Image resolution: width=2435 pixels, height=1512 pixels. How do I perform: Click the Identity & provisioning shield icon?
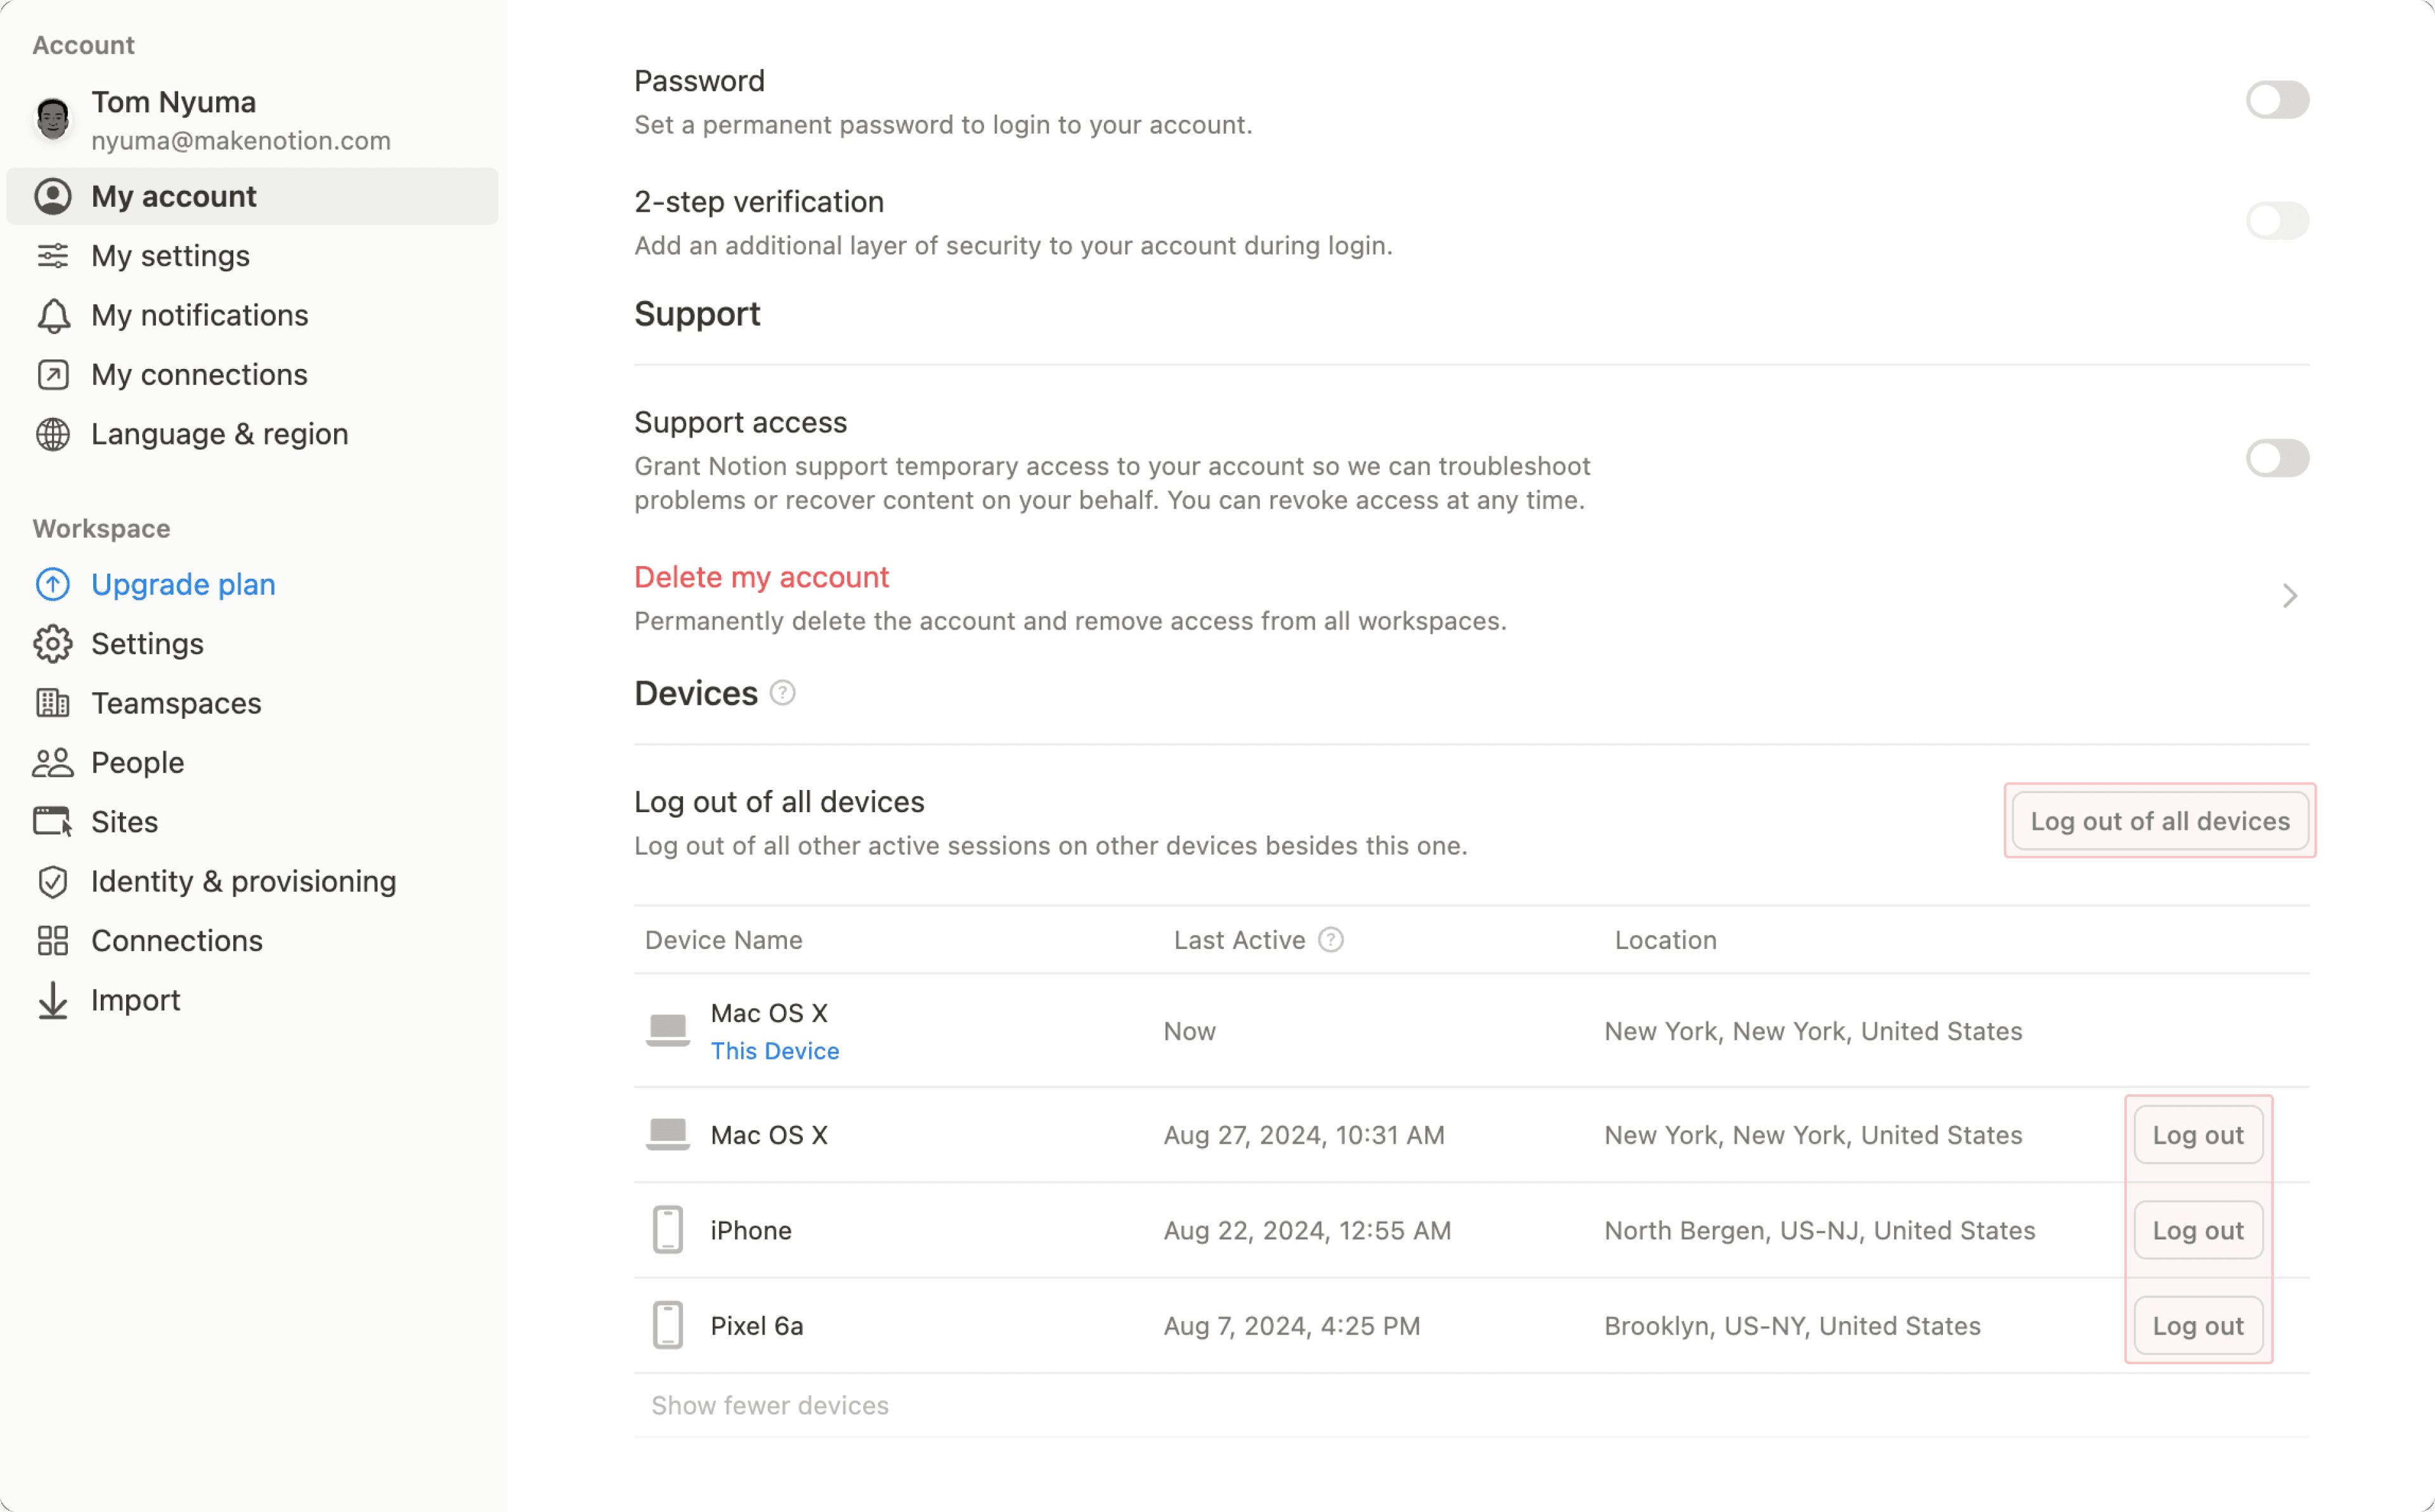click(x=53, y=881)
